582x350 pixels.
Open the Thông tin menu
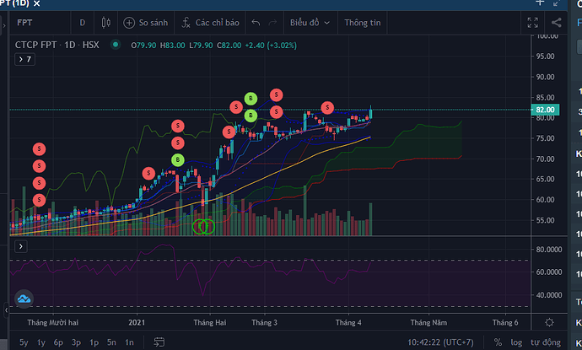point(364,23)
